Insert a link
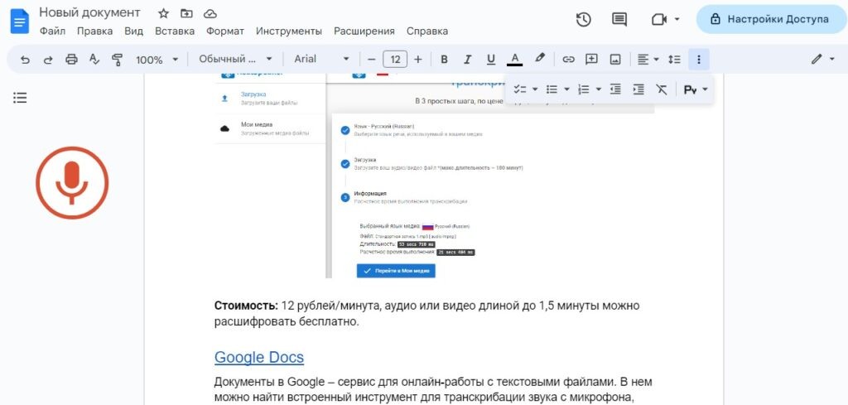 coord(568,60)
